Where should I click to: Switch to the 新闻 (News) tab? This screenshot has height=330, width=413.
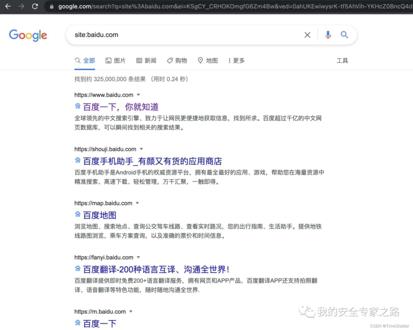[x=146, y=61]
